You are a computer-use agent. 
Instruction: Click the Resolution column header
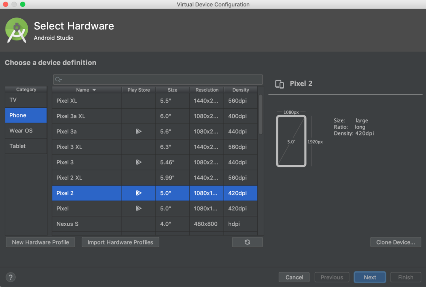click(207, 90)
